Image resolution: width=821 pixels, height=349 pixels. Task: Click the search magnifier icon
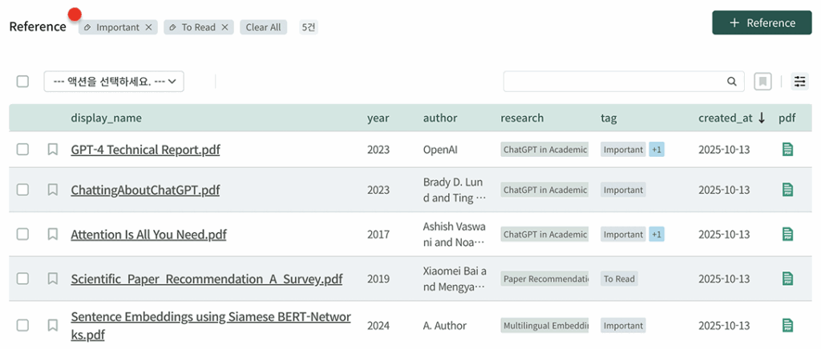(731, 82)
